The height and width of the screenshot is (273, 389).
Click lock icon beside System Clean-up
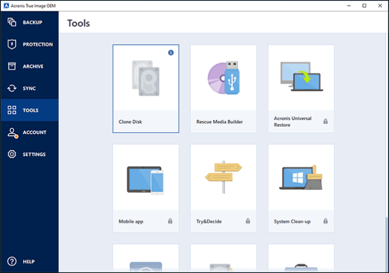point(326,221)
